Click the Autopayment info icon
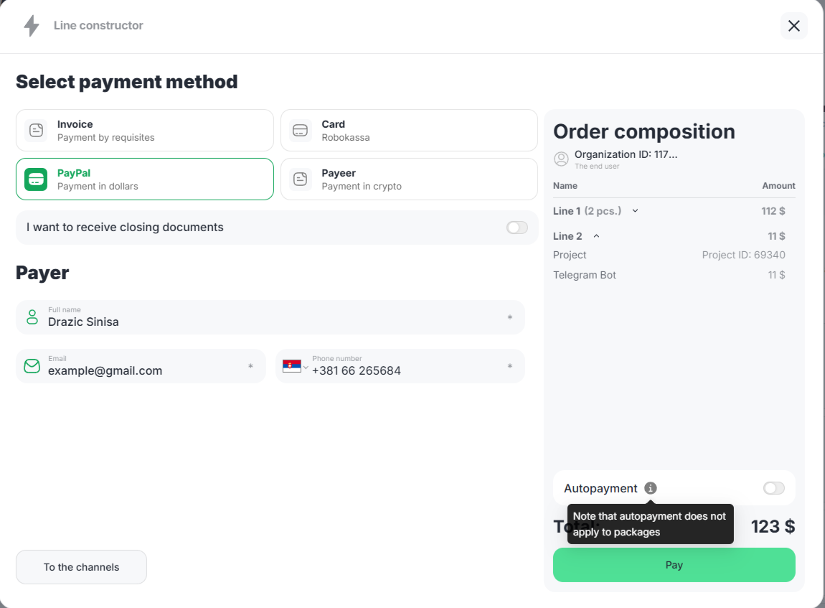This screenshot has height=608, width=825. [x=650, y=488]
